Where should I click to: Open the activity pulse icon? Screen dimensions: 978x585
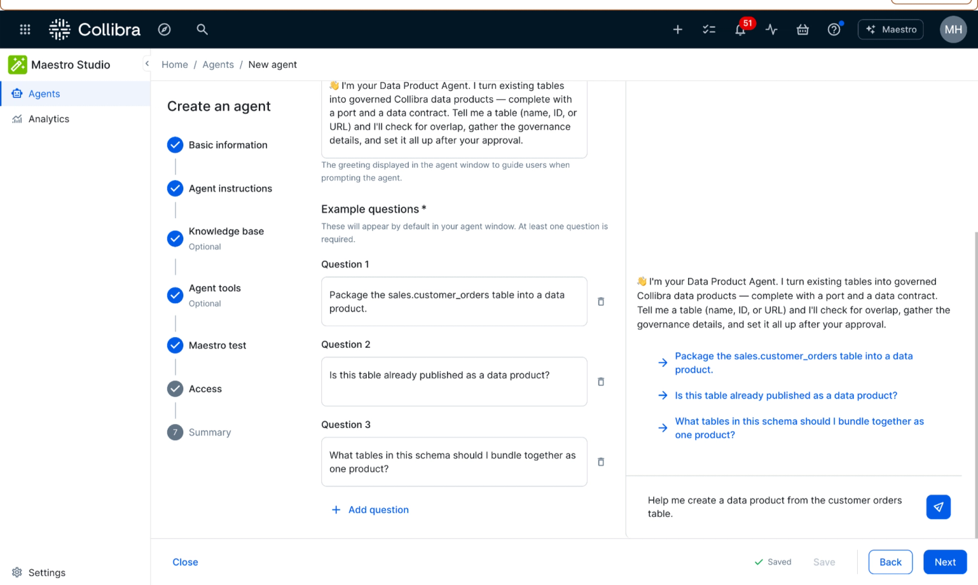pos(772,29)
